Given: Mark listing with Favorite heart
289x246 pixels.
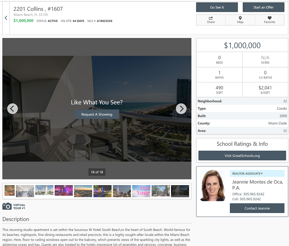Looking at the screenshot, I should [269, 20].
